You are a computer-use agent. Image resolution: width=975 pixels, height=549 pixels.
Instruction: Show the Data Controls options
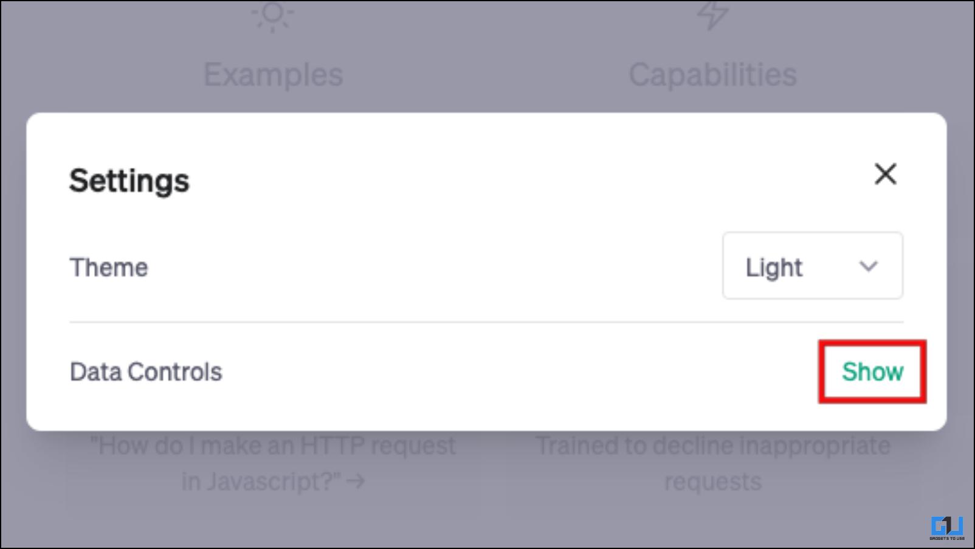872,371
